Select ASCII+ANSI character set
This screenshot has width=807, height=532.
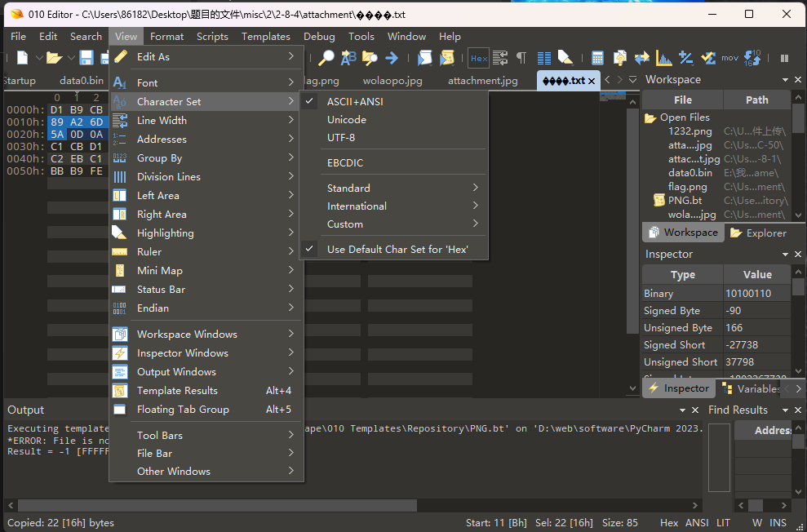[394, 101]
